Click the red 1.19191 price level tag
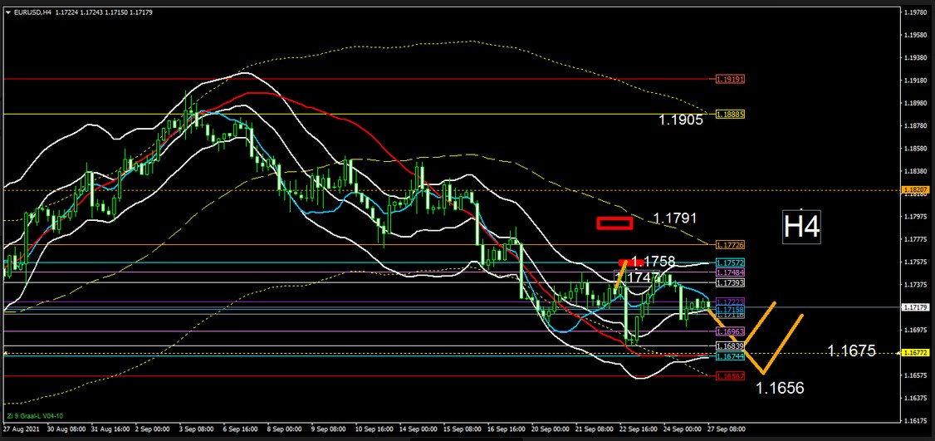 pyautogui.click(x=729, y=80)
